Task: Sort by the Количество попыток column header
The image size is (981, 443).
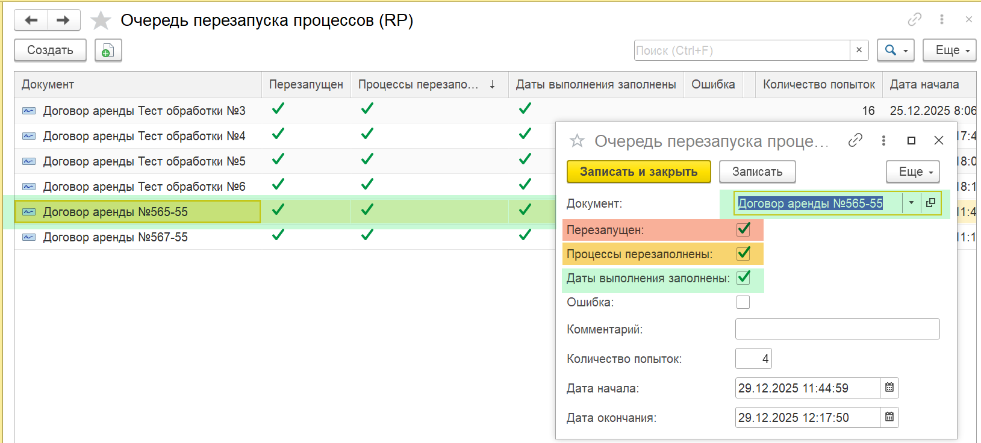Action: (818, 85)
